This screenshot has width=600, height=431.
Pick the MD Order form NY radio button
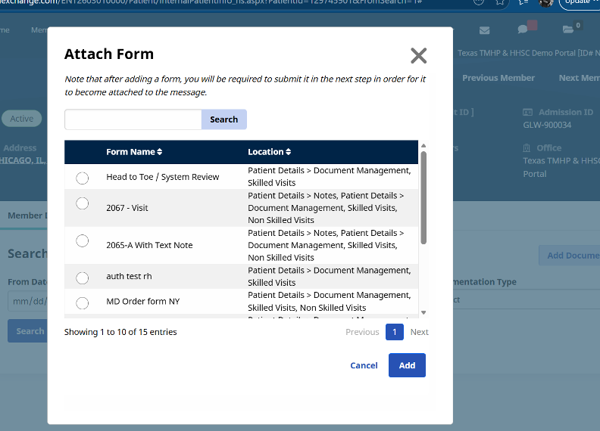83,303
